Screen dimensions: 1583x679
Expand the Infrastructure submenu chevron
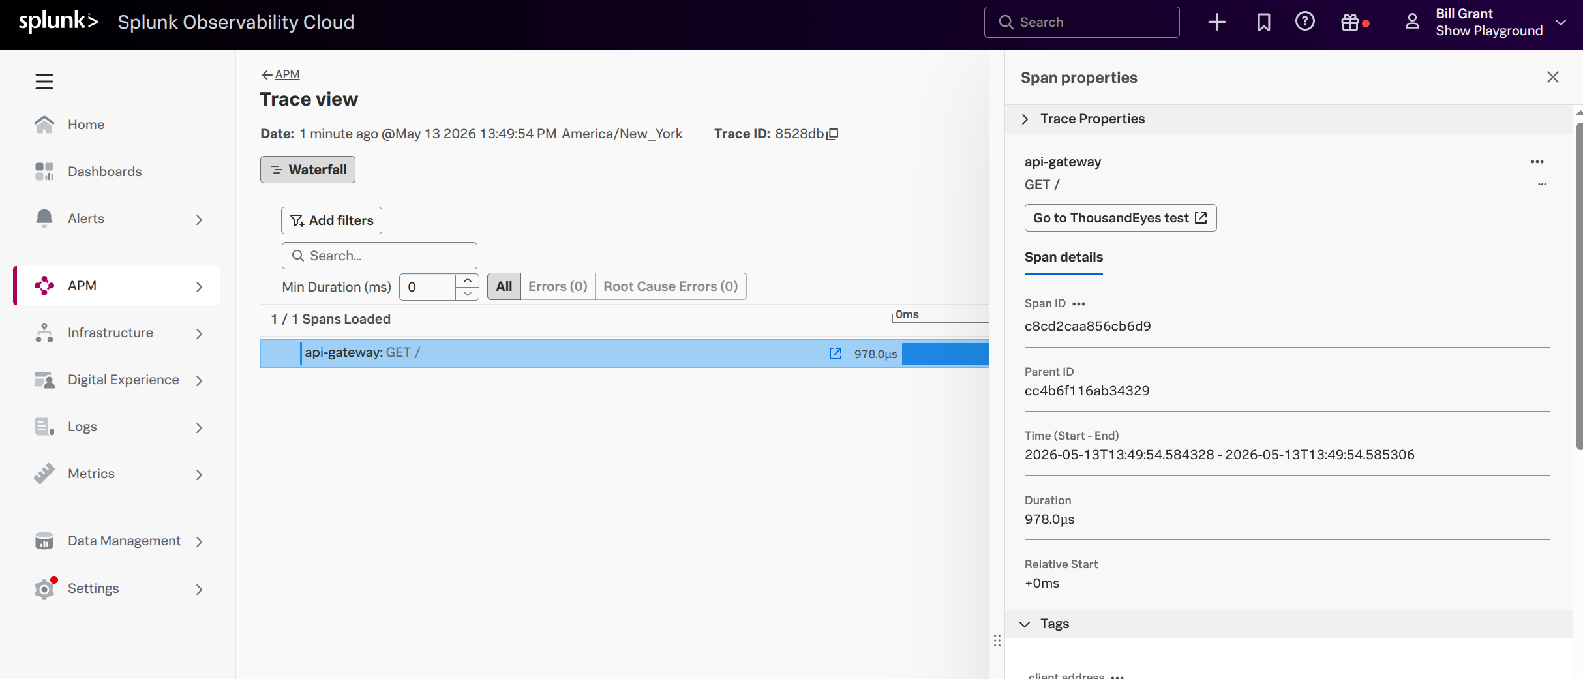[200, 334]
